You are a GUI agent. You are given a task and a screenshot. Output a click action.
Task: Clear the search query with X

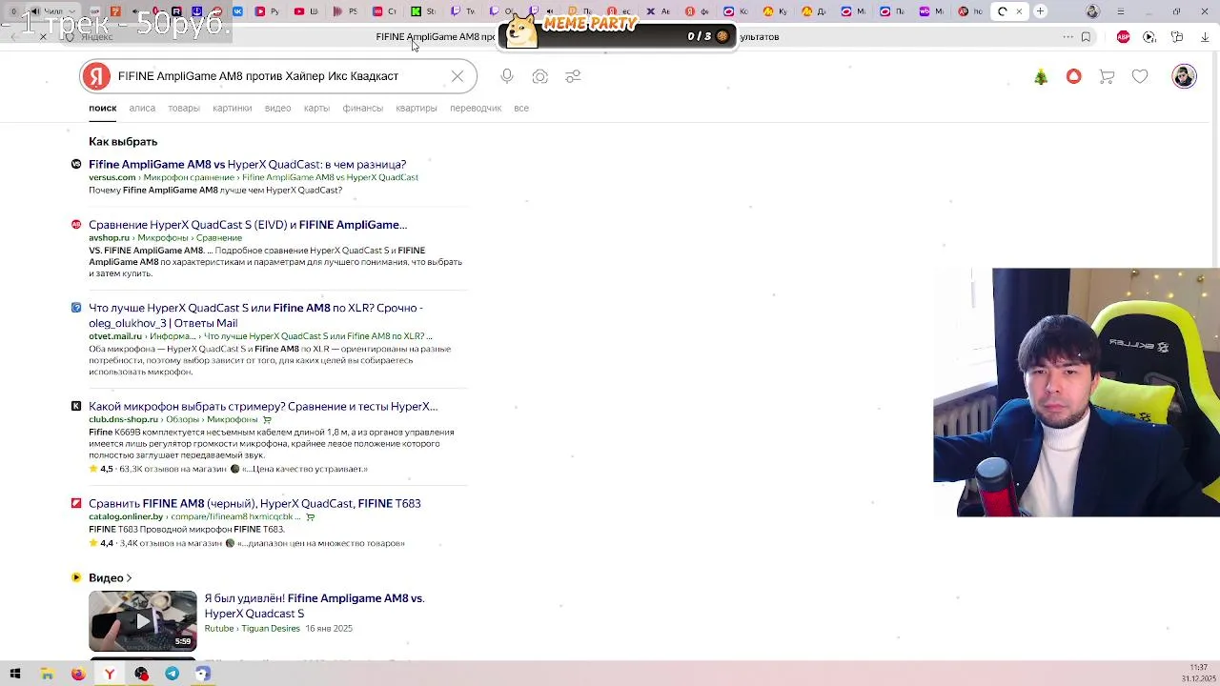coord(457,76)
